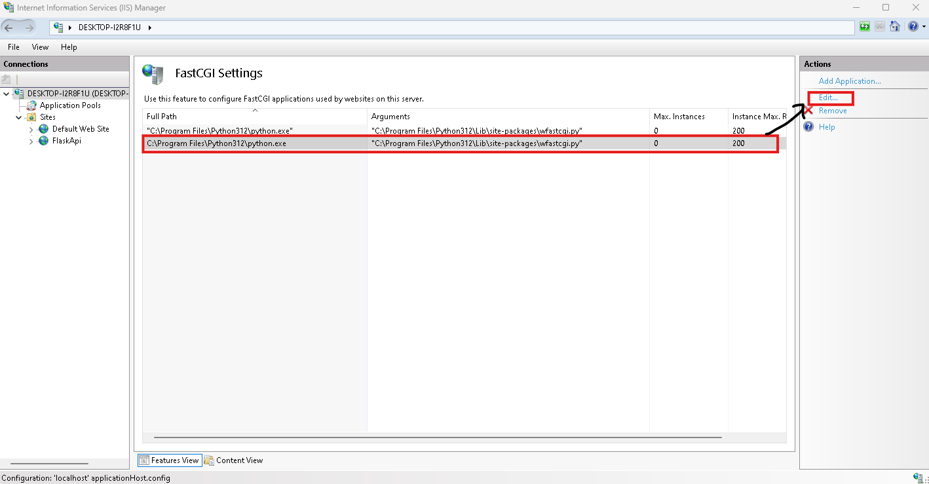Click value 200 in the unquoted python.exe row
Viewport: 929px width, 484px height.
point(738,143)
